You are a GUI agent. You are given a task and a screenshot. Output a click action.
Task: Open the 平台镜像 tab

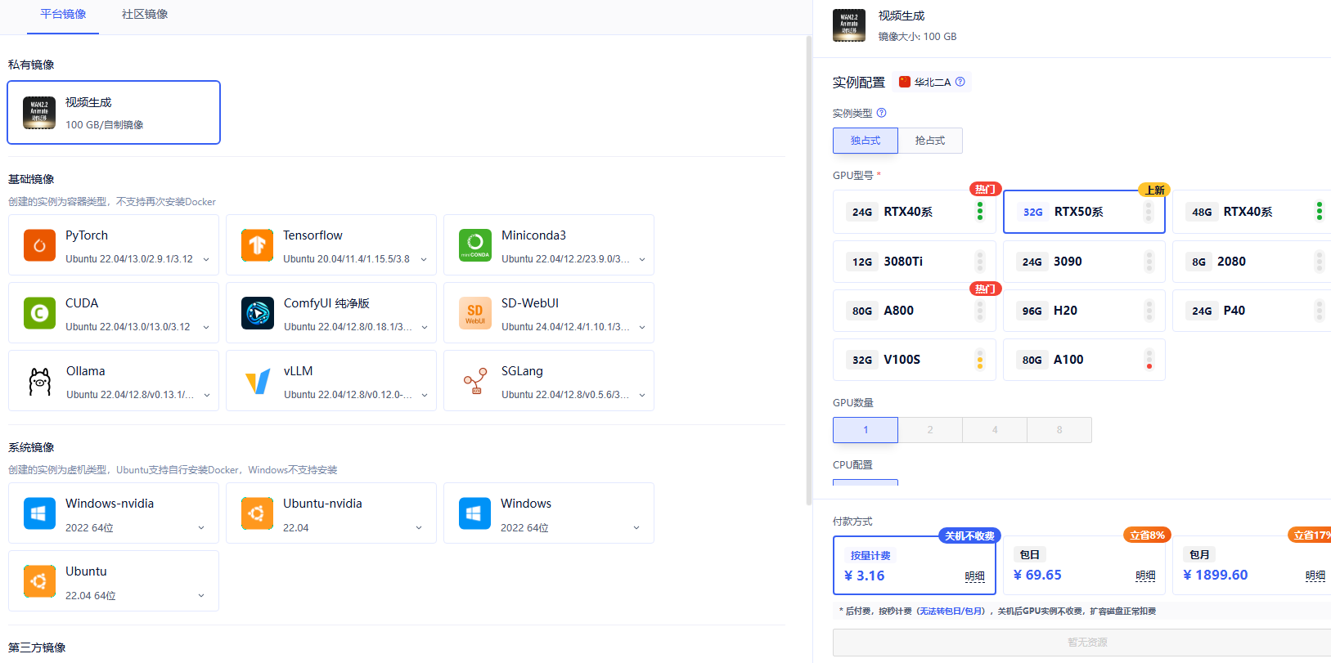tap(63, 15)
